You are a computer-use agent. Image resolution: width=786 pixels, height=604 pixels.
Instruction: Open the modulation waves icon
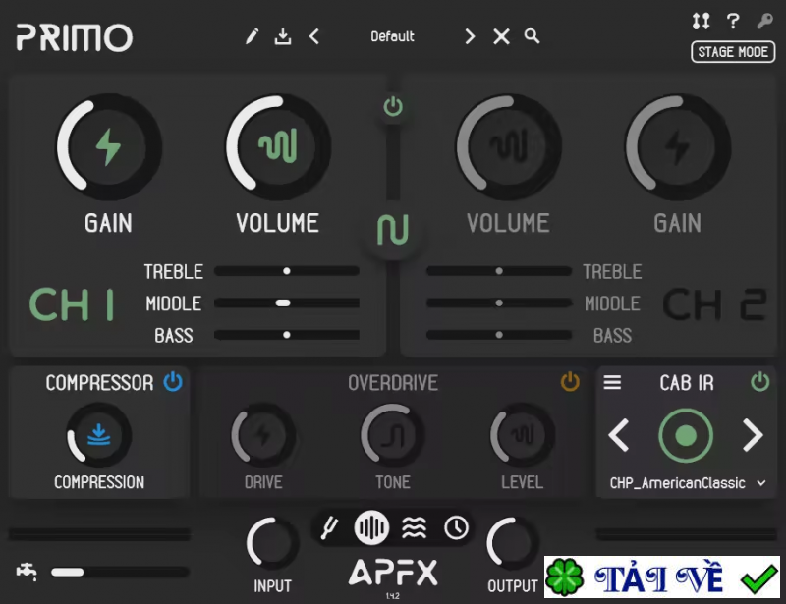click(414, 527)
